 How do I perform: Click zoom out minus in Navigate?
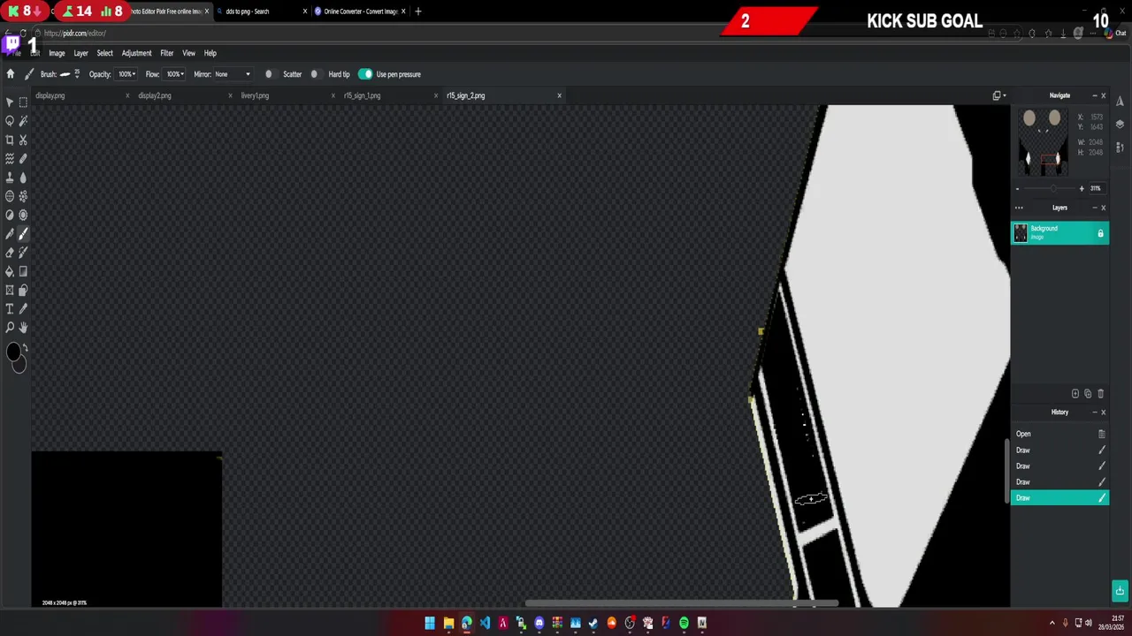pyautogui.click(x=1017, y=188)
